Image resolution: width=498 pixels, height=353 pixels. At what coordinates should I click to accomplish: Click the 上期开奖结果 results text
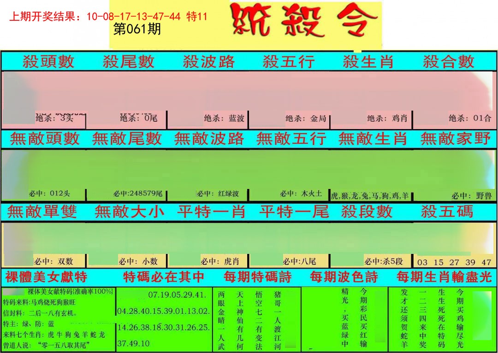click(x=108, y=17)
